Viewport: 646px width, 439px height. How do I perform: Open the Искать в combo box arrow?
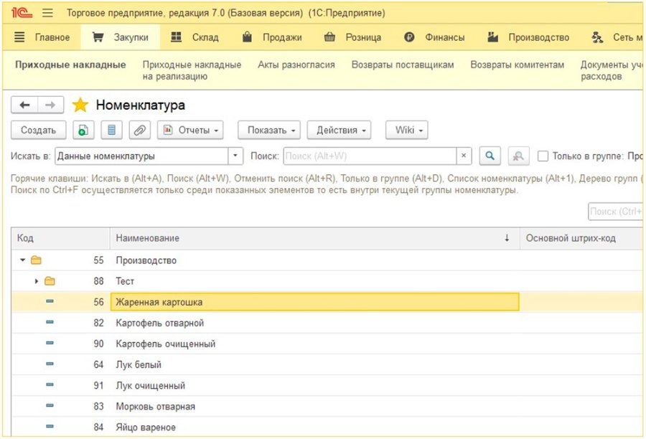coord(235,156)
